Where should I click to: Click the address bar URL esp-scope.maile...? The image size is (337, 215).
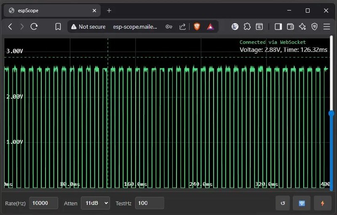135,27
